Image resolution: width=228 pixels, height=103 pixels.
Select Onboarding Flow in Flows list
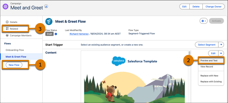(15, 50)
